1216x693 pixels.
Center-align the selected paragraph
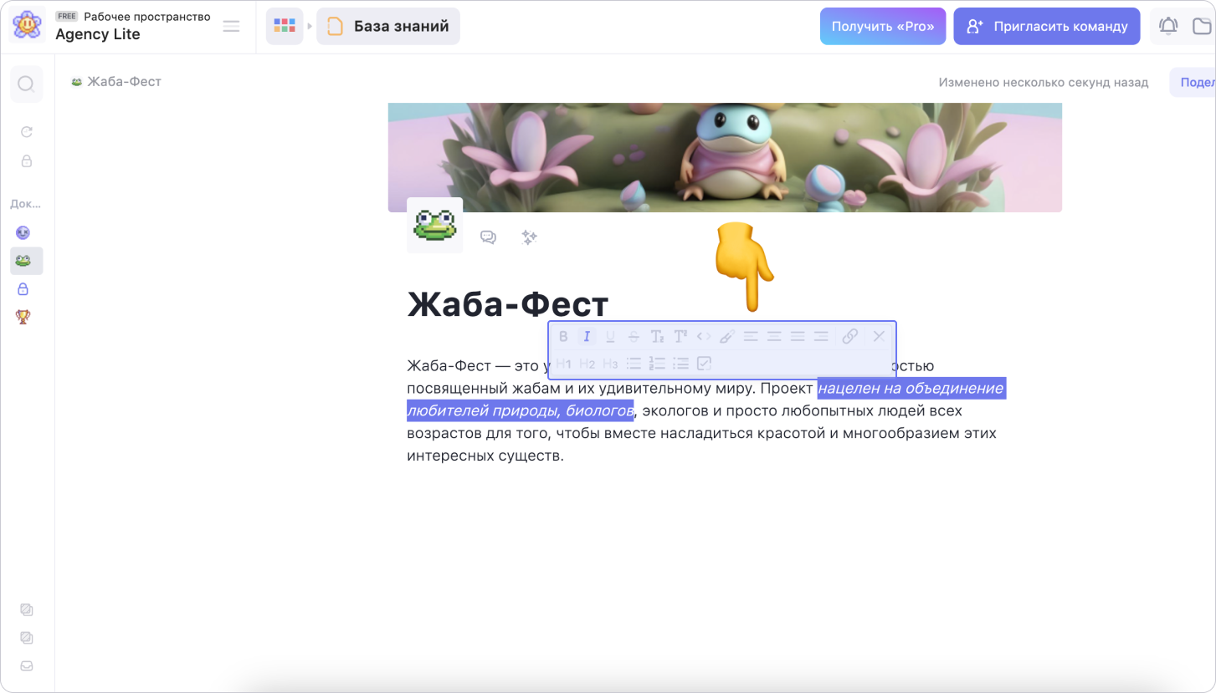(x=774, y=336)
